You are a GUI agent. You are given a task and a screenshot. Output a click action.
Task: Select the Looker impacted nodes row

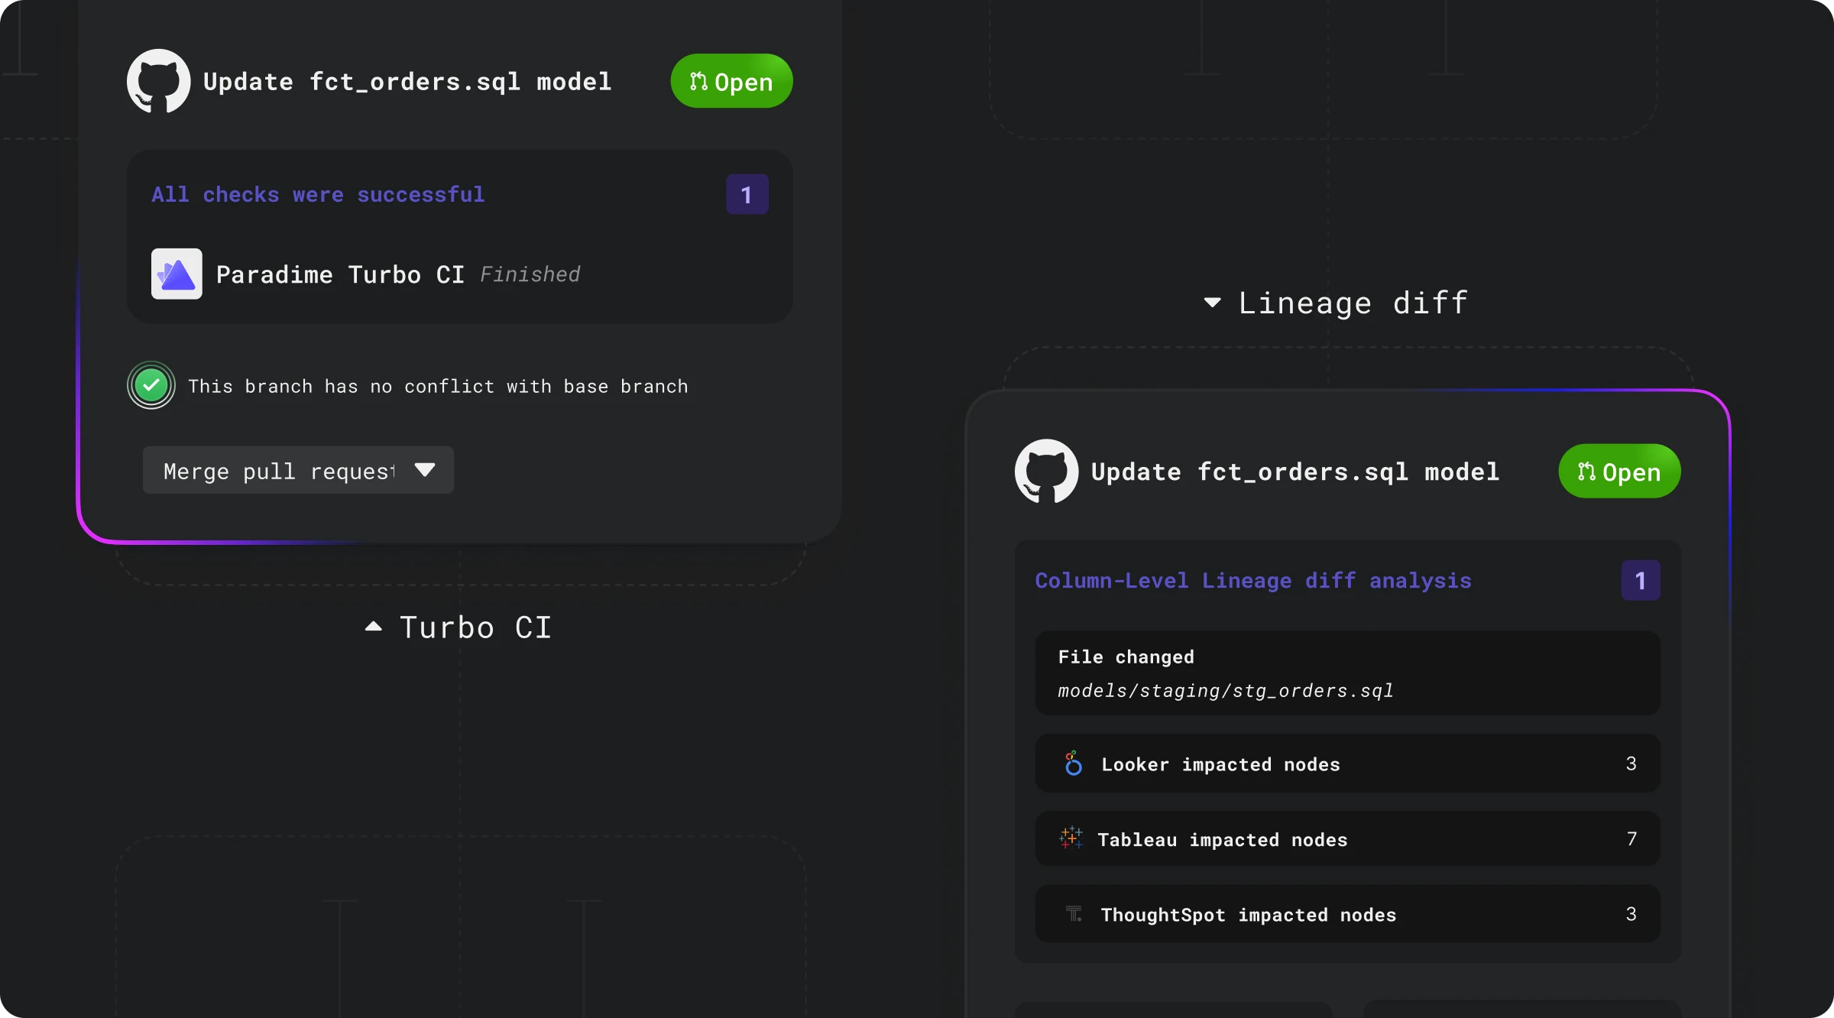[1347, 763]
